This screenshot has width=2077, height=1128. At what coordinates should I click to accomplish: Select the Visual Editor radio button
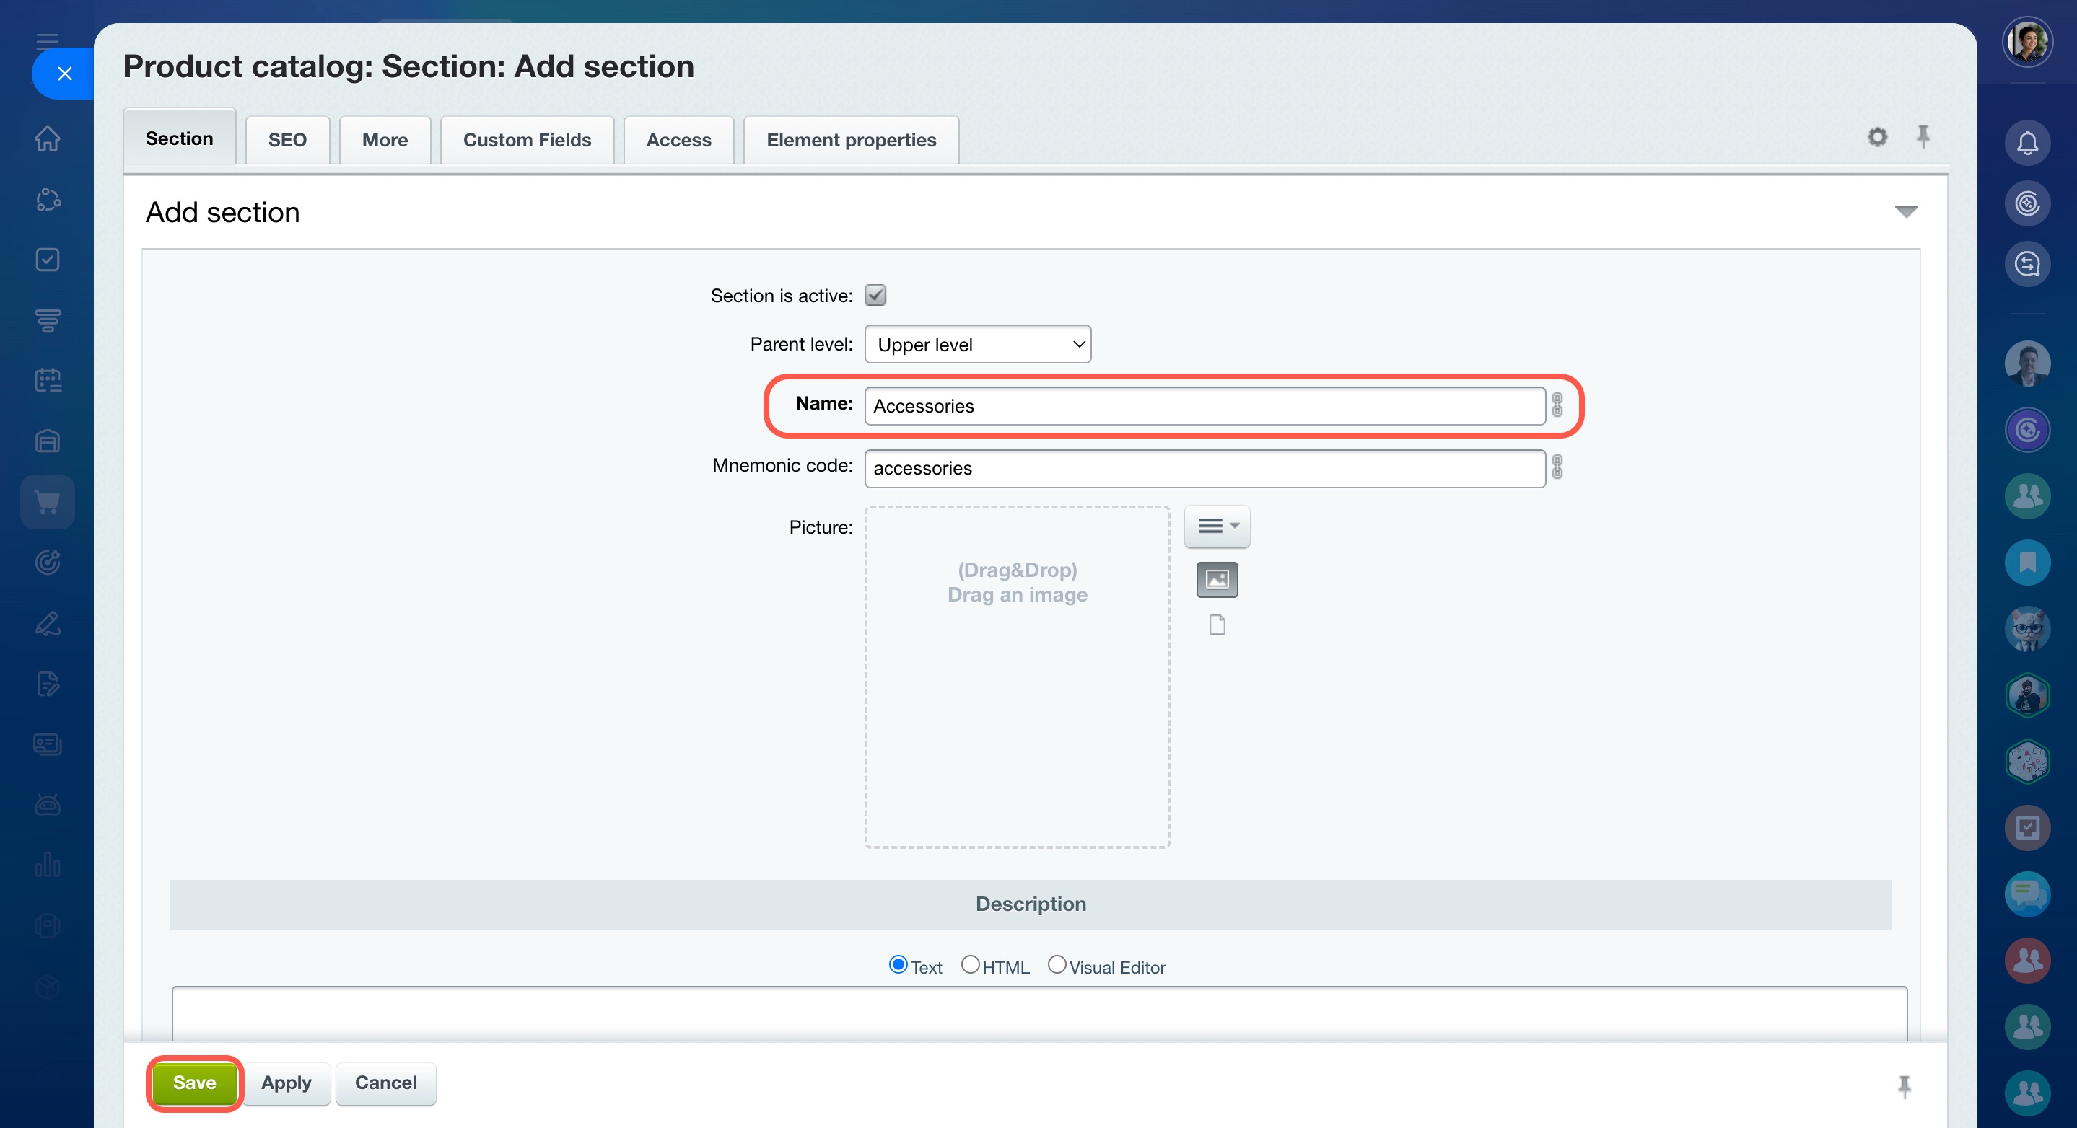pos(1057,964)
